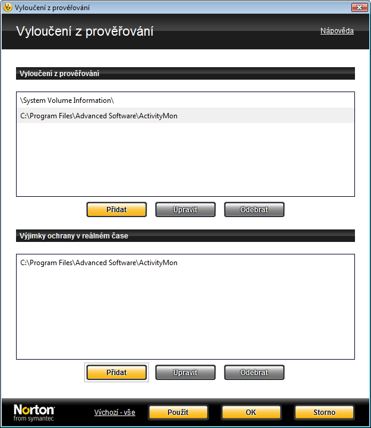The height and width of the screenshot is (428, 371).
Task: Click the Norton from Symantec logo
Action: pyautogui.click(x=34, y=413)
